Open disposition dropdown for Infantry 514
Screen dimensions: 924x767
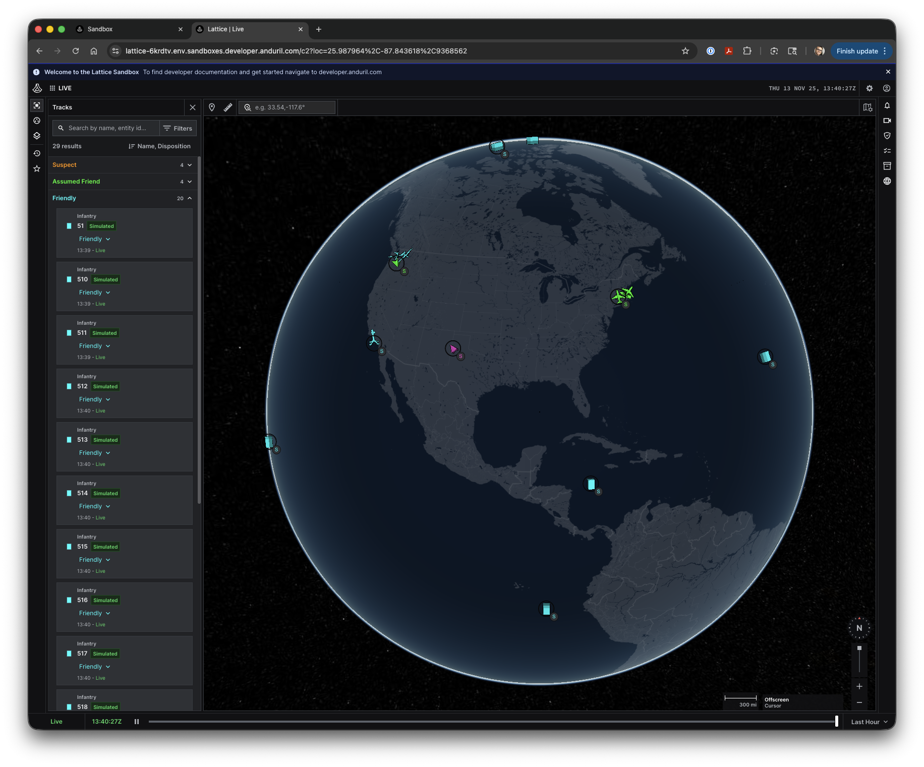[95, 506]
